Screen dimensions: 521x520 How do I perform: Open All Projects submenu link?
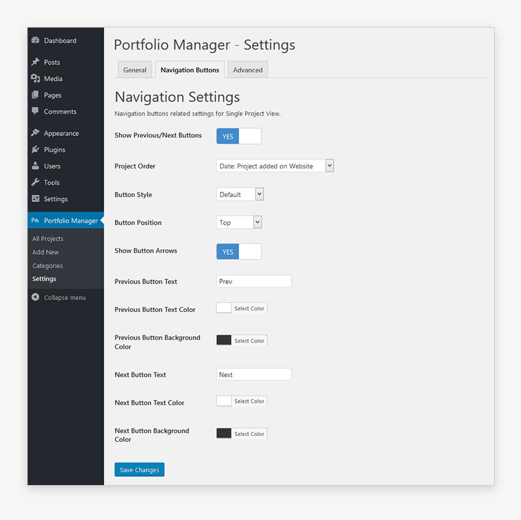[x=48, y=239]
